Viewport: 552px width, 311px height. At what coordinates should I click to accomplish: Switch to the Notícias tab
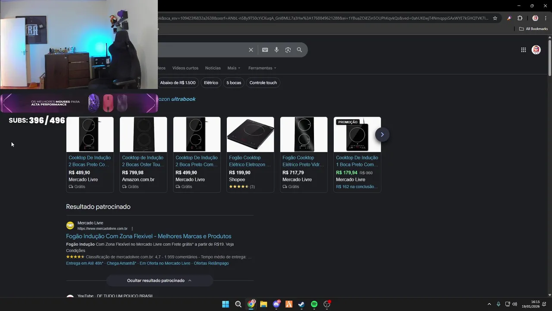(x=213, y=68)
